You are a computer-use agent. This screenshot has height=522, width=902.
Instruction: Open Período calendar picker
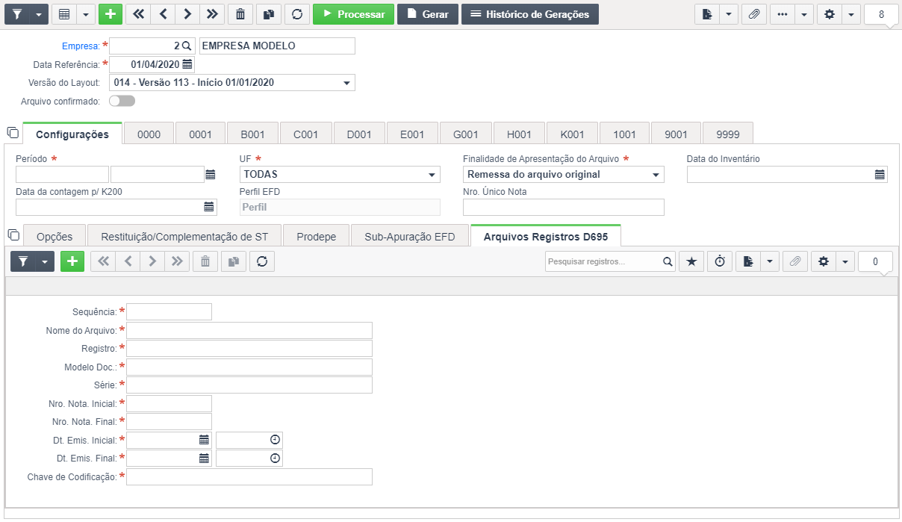(x=211, y=175)
